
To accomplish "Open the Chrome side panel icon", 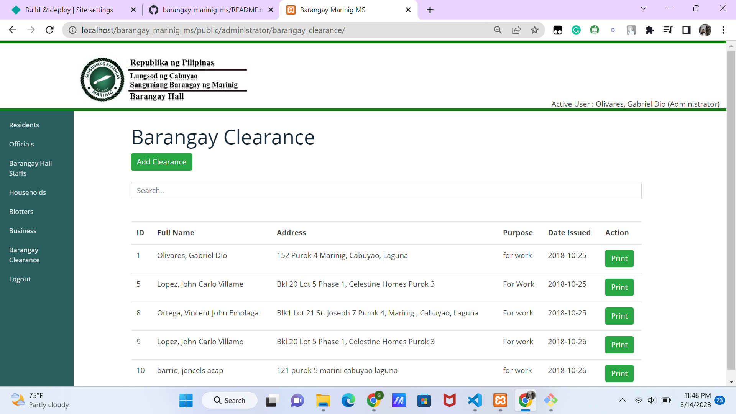I will [686, 30].
